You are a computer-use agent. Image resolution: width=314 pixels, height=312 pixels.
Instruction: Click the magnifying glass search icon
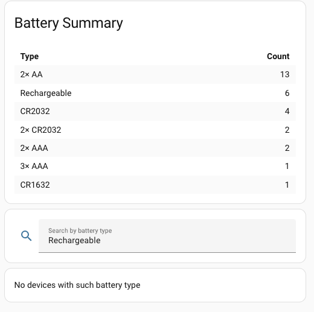click(x=27, y=236)
